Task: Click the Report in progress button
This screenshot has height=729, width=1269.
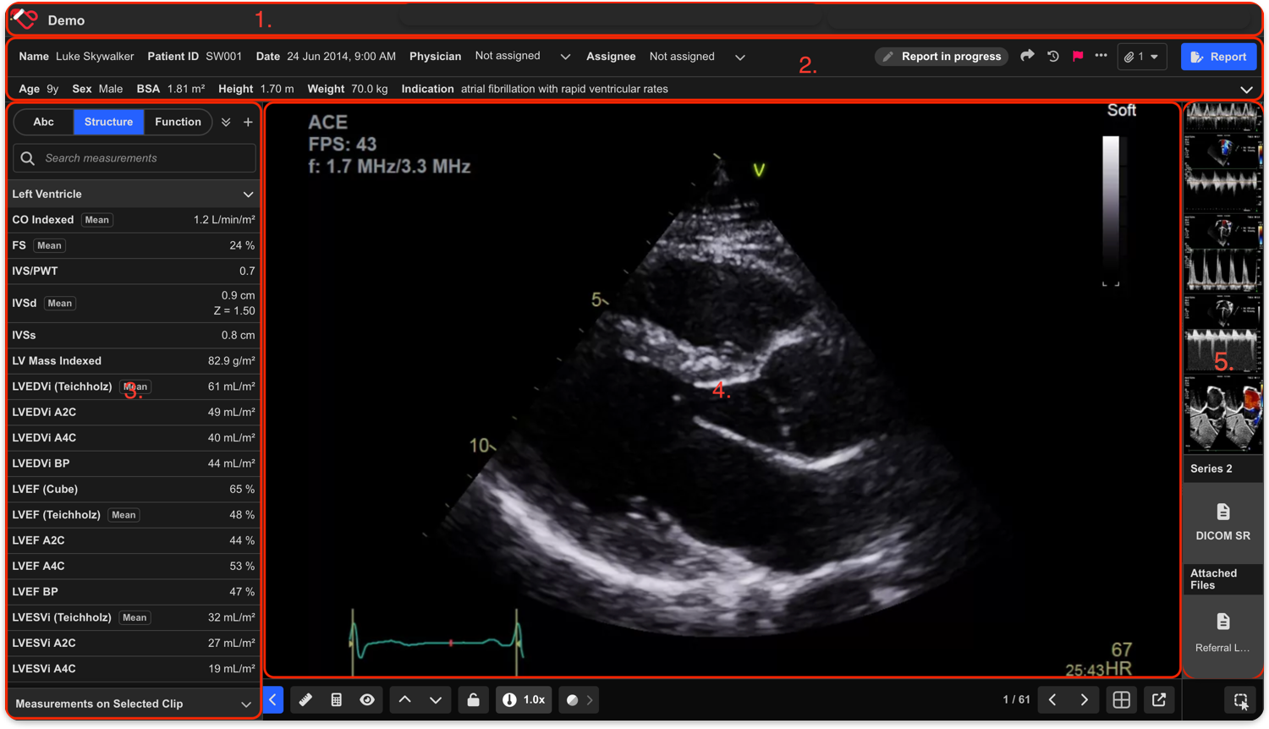Action: click(x=942, y=57)
